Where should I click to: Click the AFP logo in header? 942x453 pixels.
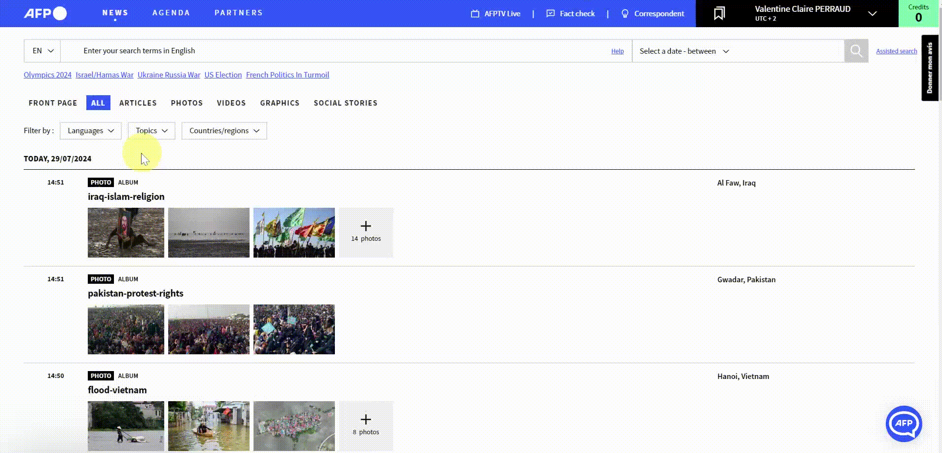click(x=45, y=13)
